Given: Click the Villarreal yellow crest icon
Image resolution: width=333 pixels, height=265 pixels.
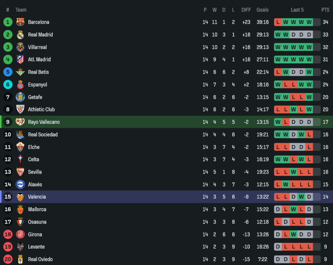Looking at the screenshot, I should [20, 47].
